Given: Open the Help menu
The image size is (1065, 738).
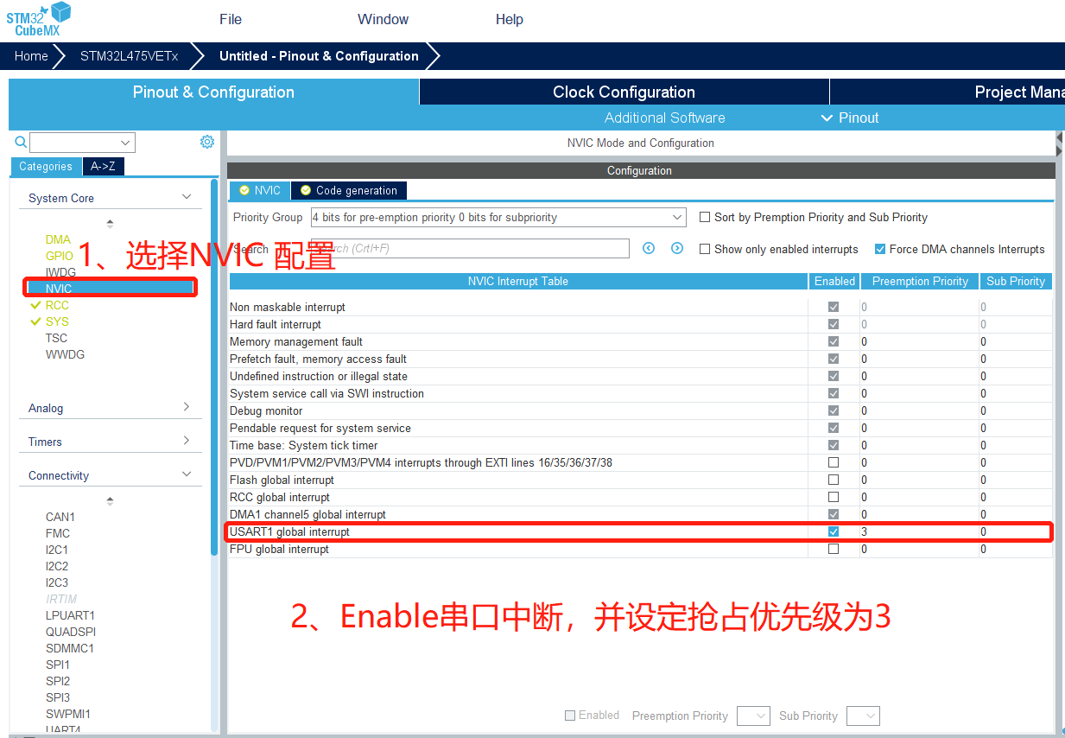Looking at the screenshot, I should [x=510, y=19].
